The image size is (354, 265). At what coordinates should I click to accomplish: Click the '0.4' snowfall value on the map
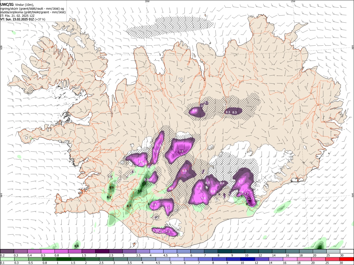(x=222, y=183)
